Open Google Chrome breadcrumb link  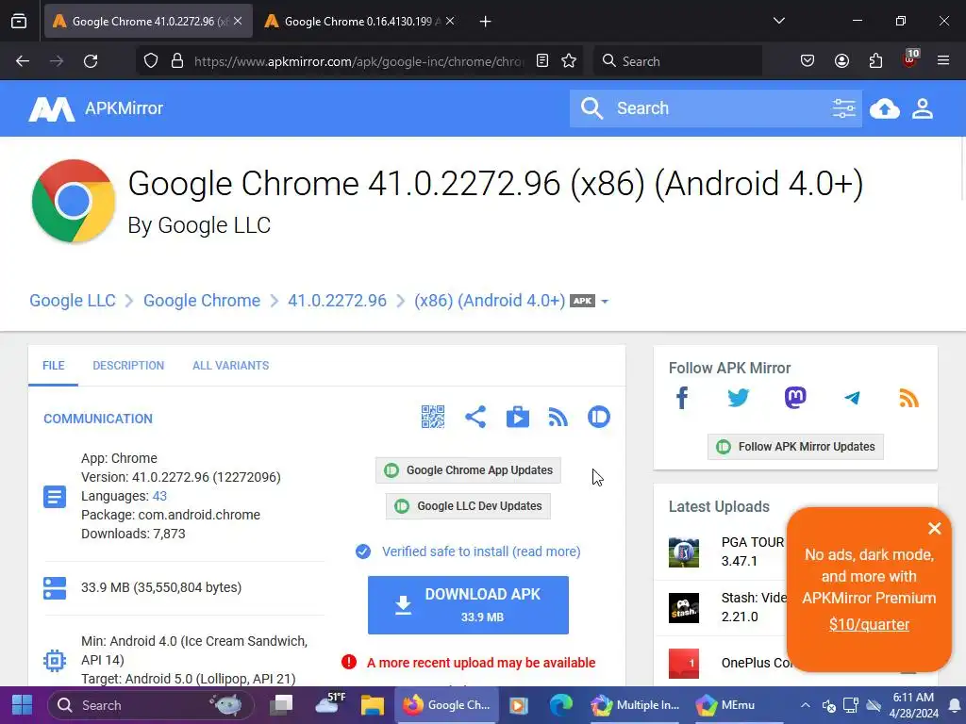click(202, 301)
